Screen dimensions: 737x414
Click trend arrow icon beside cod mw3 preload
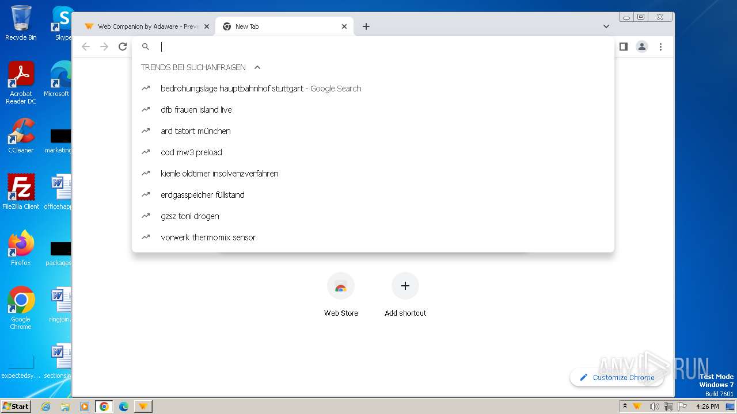[146, 152]
